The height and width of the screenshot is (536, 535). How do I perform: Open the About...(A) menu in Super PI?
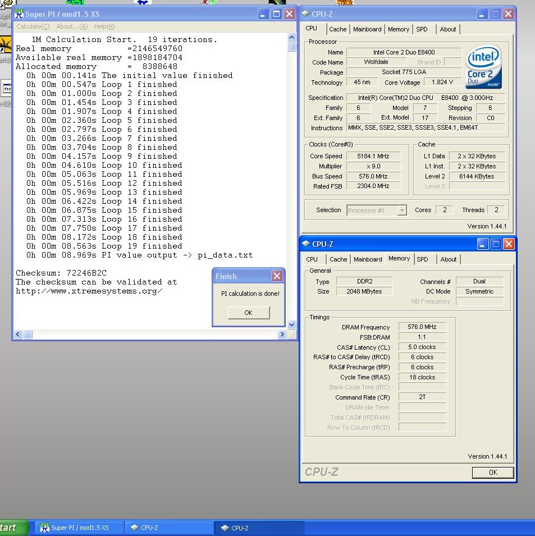[x=72, y=27]
